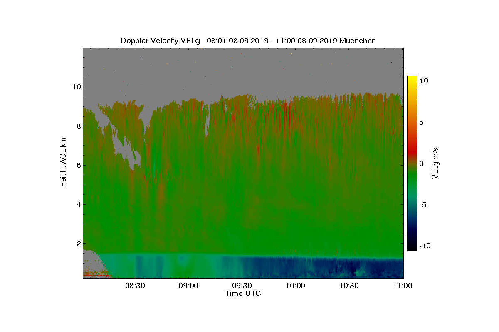The height and width of the screenshot is (332, 499).
Task: Click the '08:30' time tick label
Action: point(134,286)
